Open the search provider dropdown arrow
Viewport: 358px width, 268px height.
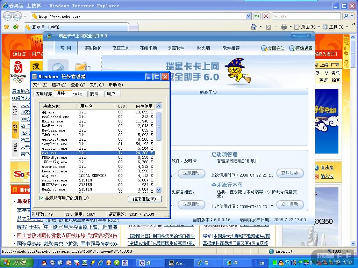pyautogui.click(x=352, y=16)
